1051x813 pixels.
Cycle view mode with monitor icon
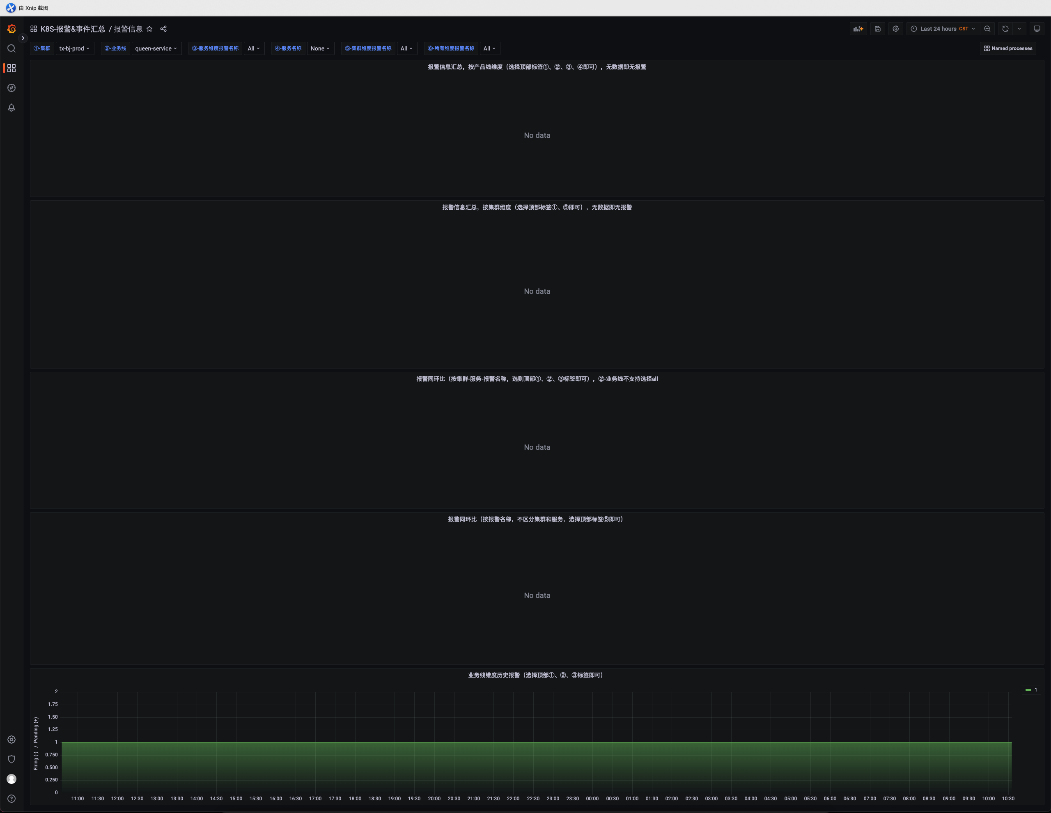[x=1037, y=29]
